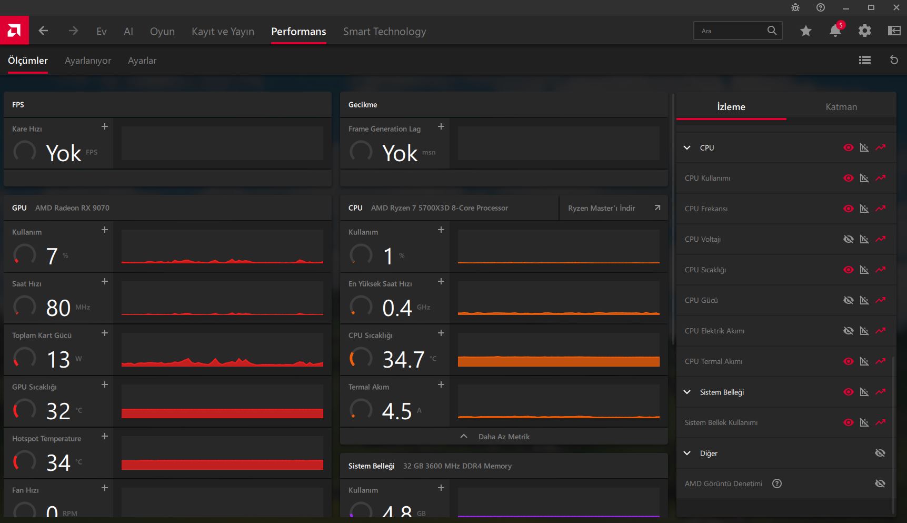907x523 pixels.
Task: Toggle visibility eye for CPU Frekansı
Action: coord(849,209)
